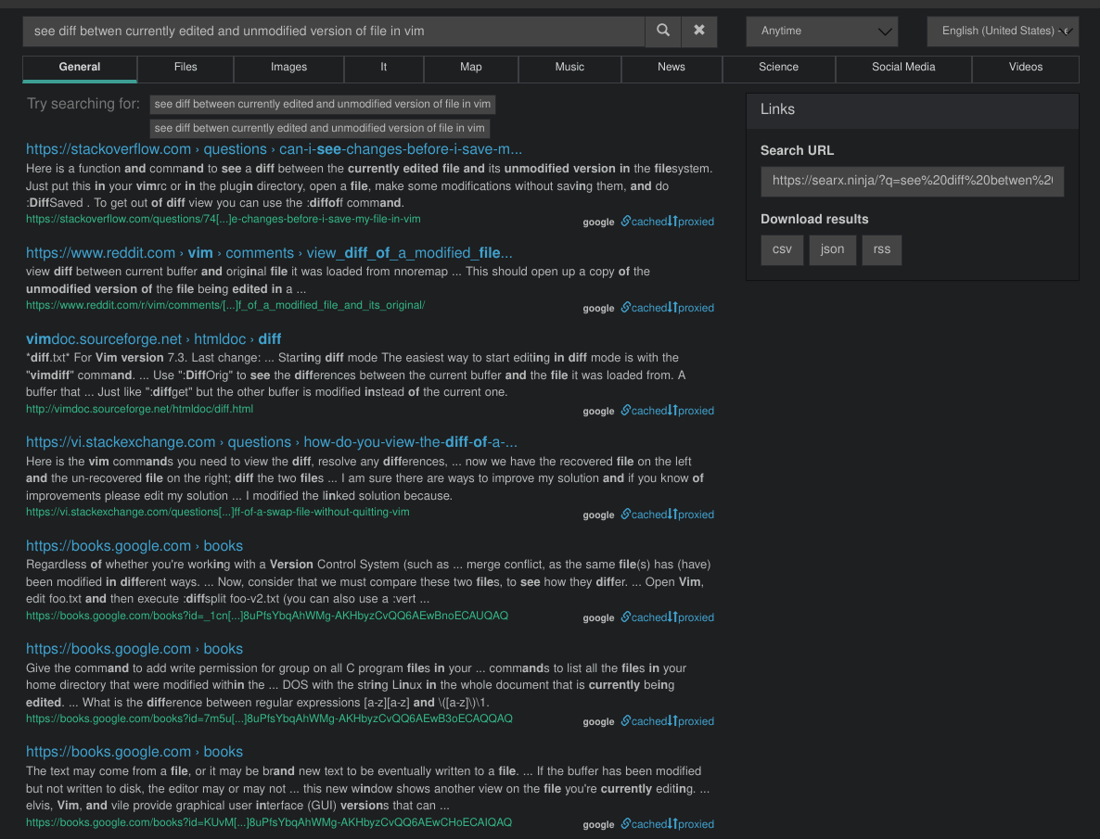Click the Search URL text field
This screenshot has height=839, width=1100.
pyautogui.click(x=912, y=181)
